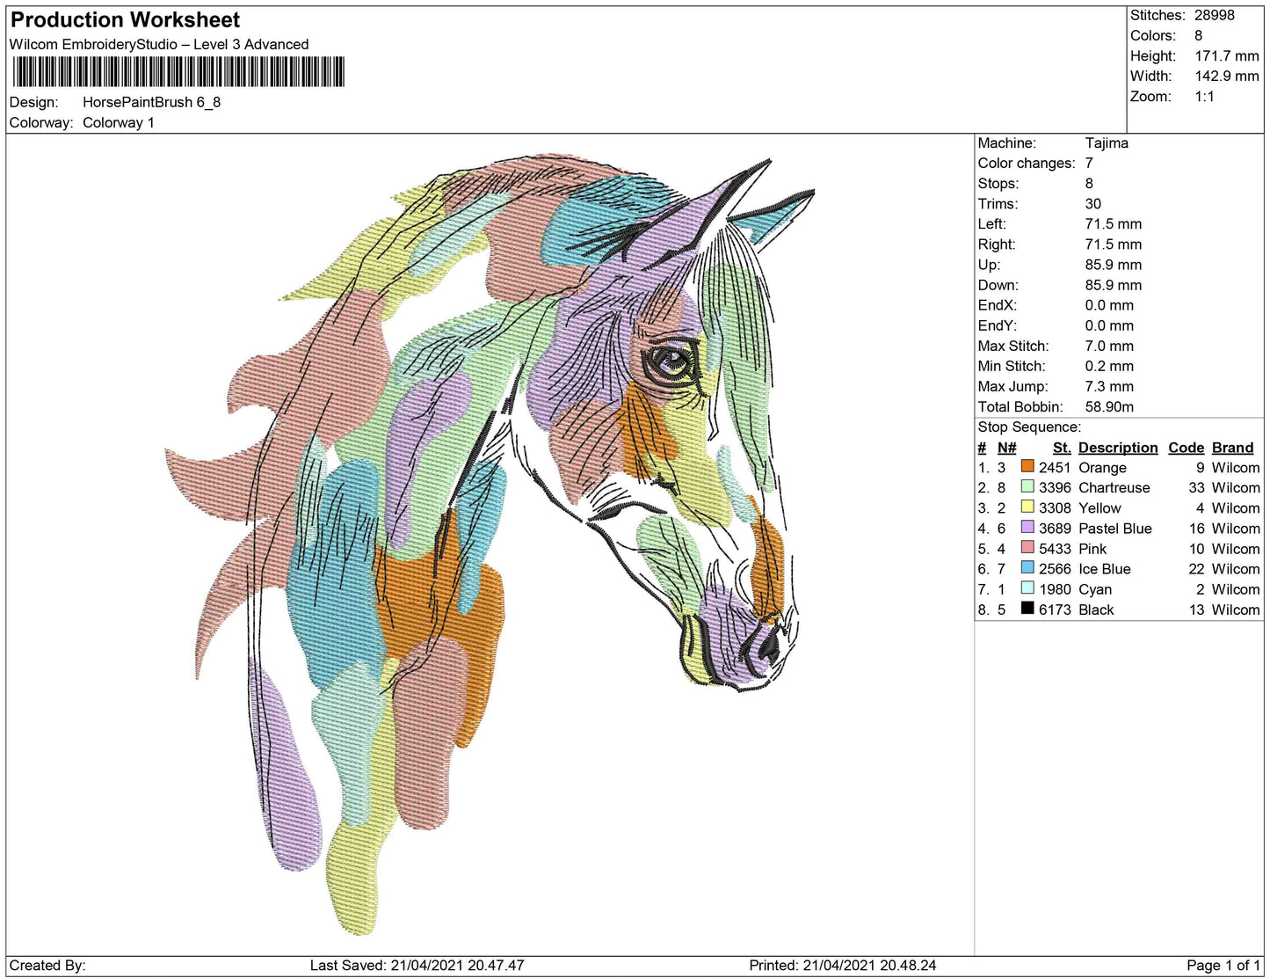Select the Chartreuse thread color chip
The image size is (1270, 978).
[x=1027, y=488]
